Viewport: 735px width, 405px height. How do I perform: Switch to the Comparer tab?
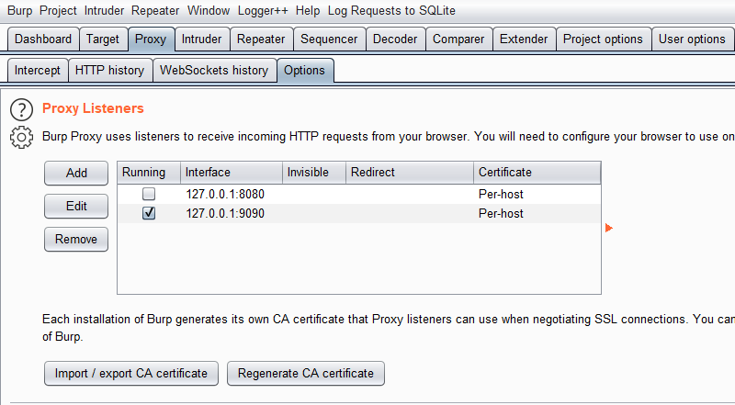[x=458, y=39]
